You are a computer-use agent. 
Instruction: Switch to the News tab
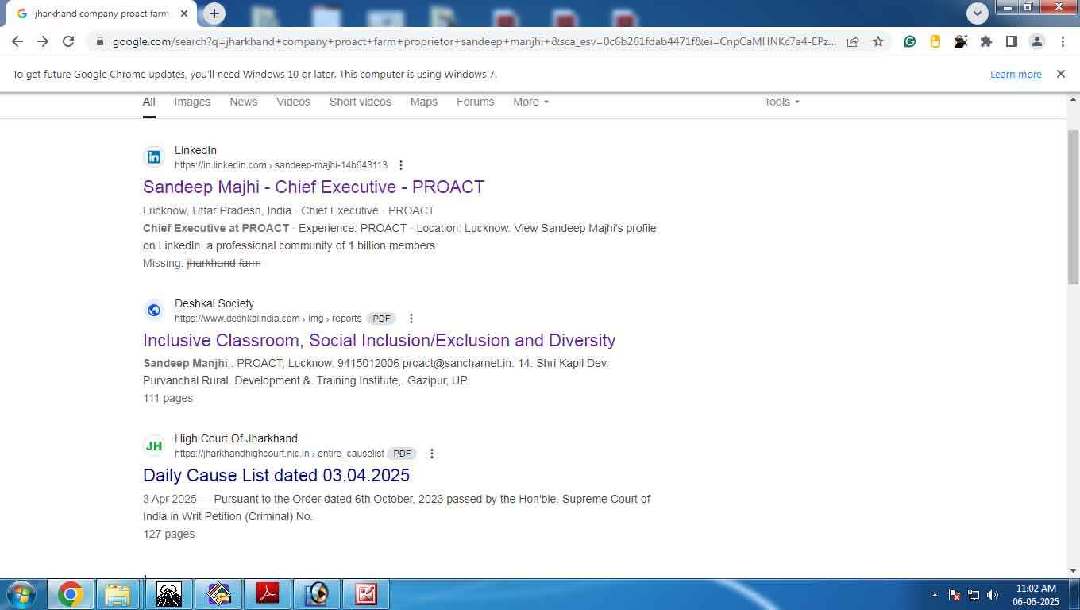pyautogui.click(x=243, y=102)
